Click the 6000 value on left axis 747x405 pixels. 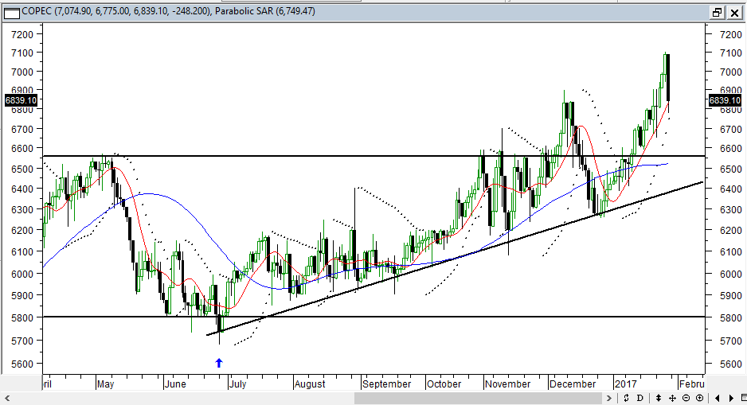point(22,275)
